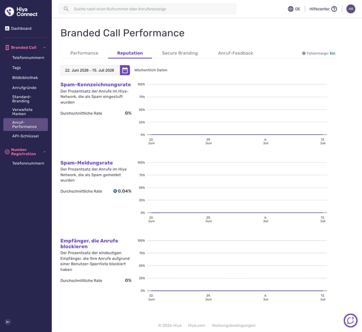The height and width of the screenshot is (332, 362).
Task: Open the date range field
Action: (x=90, y=70)
